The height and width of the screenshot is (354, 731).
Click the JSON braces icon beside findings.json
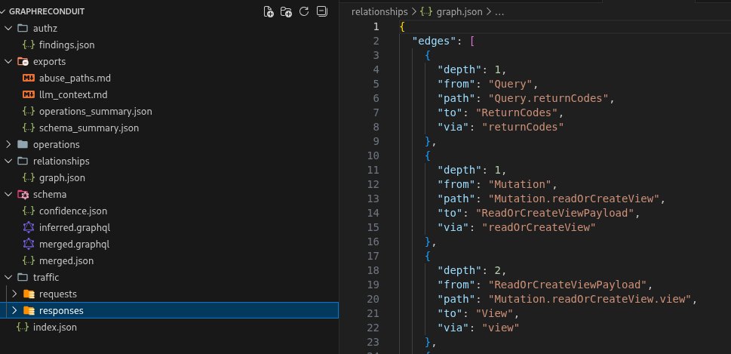tap(29, 45)
